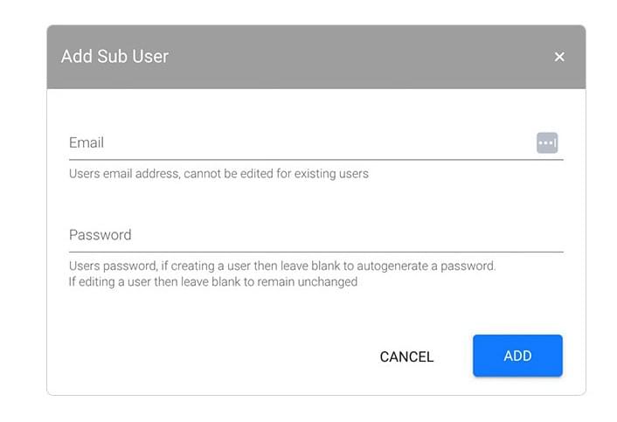Select the Add Sub User title text

pyautogui.click(x=114, y=56)
